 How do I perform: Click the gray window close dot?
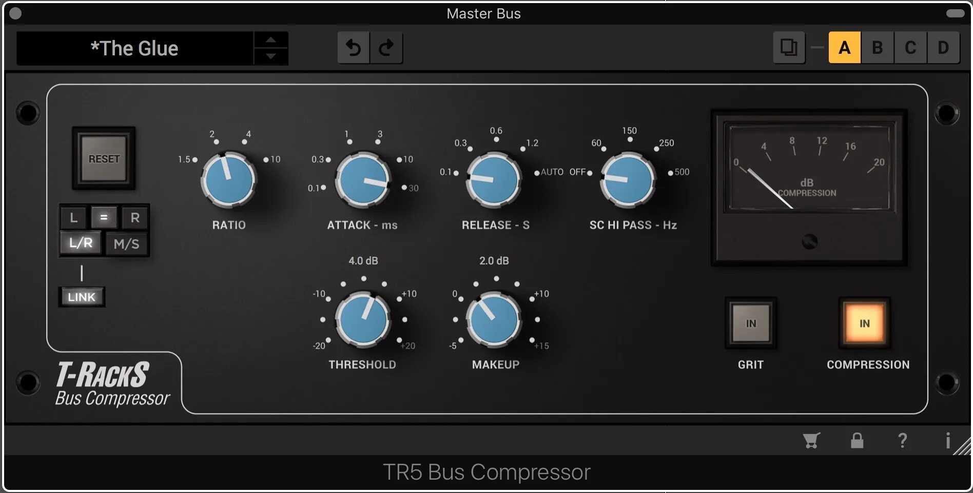(15, 13)
